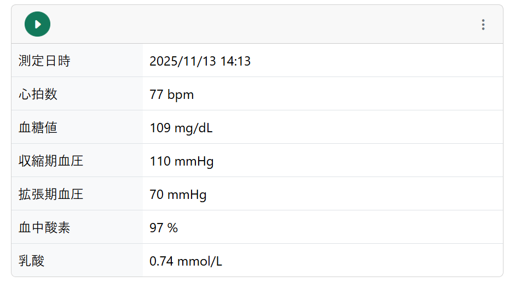Click the 拡張期血圧 label
Viewport: 521px width, 288px height.
click(51, 195)
